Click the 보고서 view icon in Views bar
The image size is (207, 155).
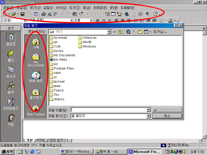11,72
